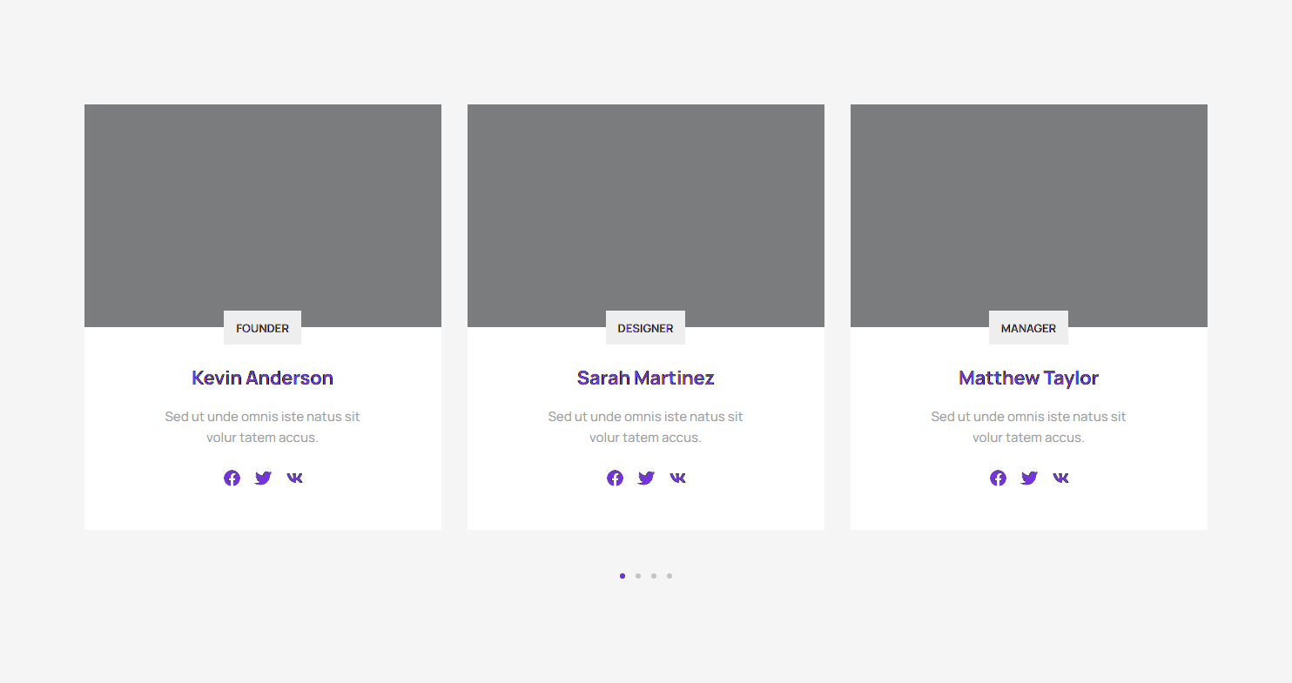Click Kevin Anderson's VK icon
Image resolution: width=1292 pixels, height=683 pixels.
pyautogui.click(x=294, y=478)
